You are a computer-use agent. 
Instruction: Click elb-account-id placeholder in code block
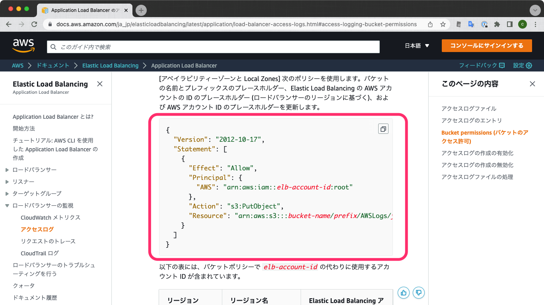coord(304,187)
